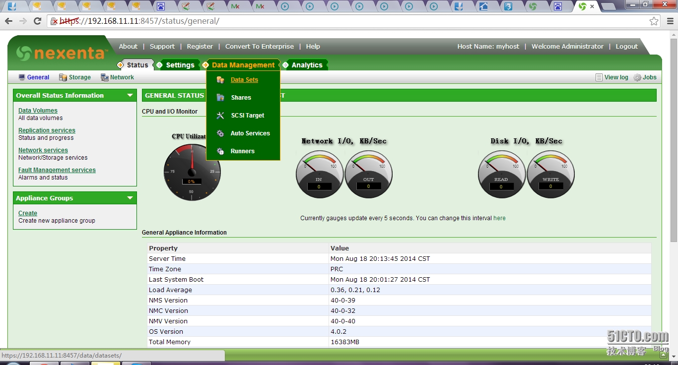Click the 'PRC' time zone value
Image resolution: width=678 pixels, height=365 pixels.
[337, 269]
